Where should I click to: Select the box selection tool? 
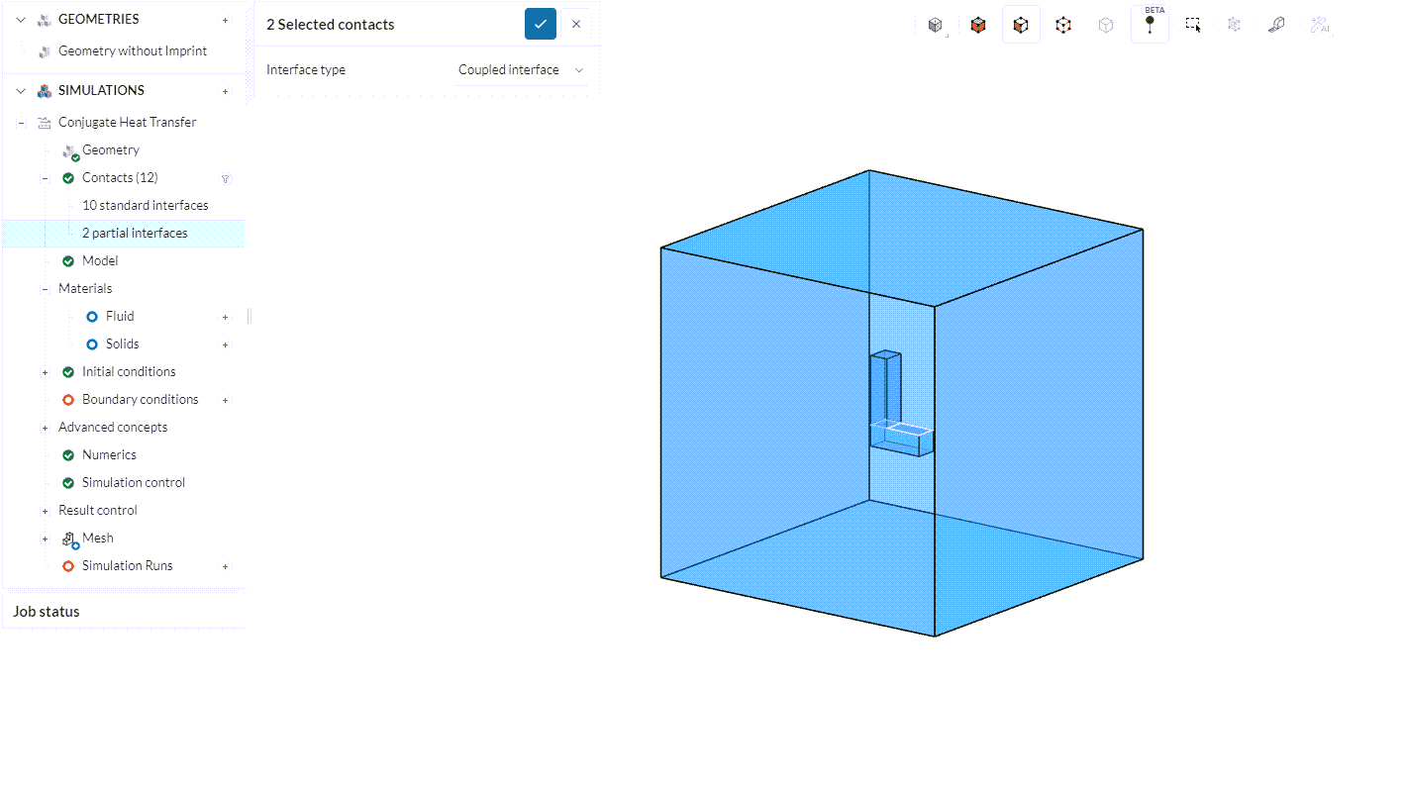(x=1192, y=26)
